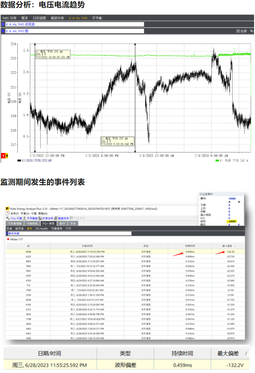The width and height of the screenshot is (255, 373).
Task: Switch to the 超谐波 sub-tab
Action: [19, 229]
